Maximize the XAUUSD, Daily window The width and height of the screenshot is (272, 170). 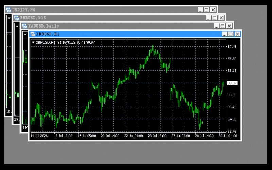[223, 26]
